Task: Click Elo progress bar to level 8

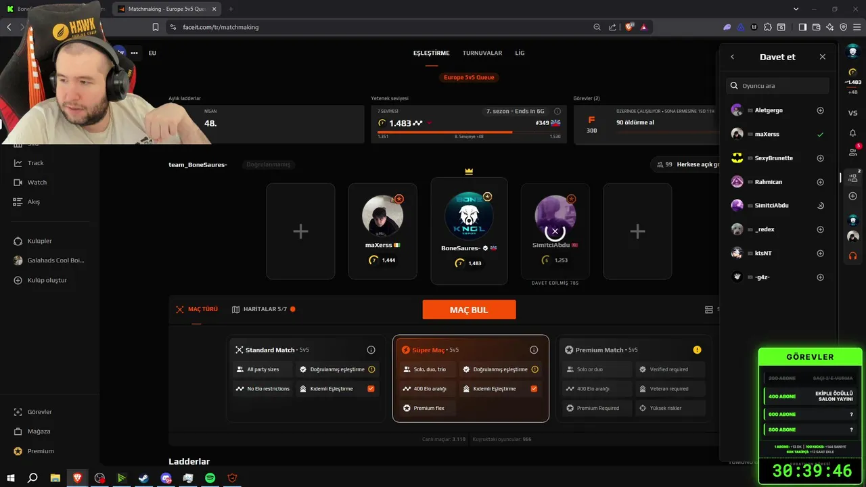Action: click(x=469, y=132)
